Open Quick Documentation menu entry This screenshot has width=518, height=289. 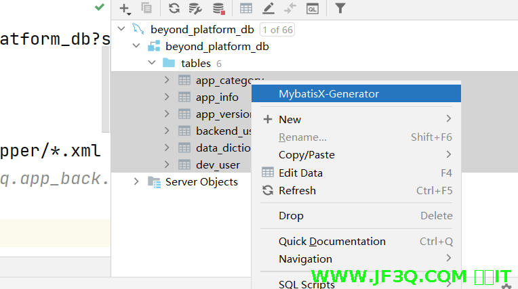332,241
